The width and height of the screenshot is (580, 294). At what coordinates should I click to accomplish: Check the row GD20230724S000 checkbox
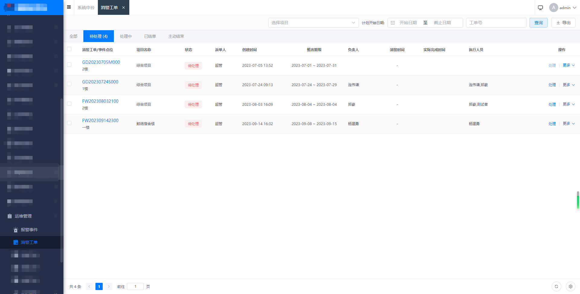pyautogui.click(x=69, y=84)
